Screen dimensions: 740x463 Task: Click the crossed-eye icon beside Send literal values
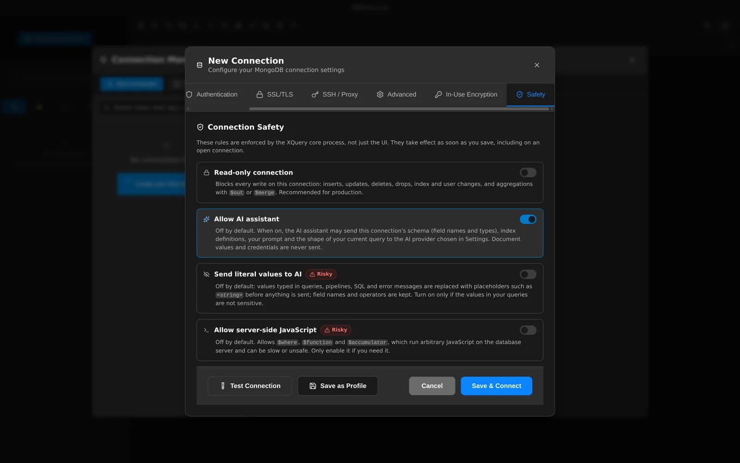click(x=206, y=274)
